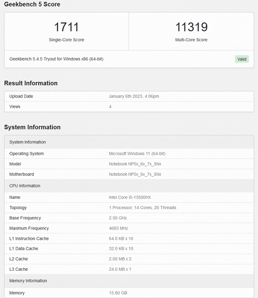
Task: Click the Operating System label
Action: pos(26,153)
